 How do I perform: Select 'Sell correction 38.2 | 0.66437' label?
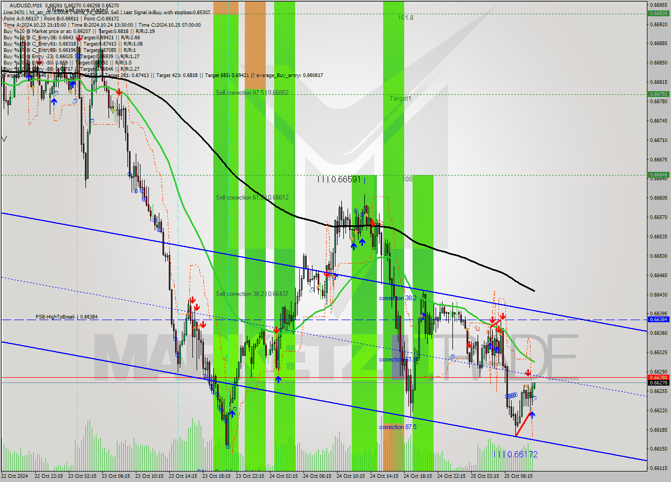coord(252,293)
